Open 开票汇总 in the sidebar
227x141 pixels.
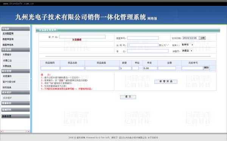coord(7,61)
